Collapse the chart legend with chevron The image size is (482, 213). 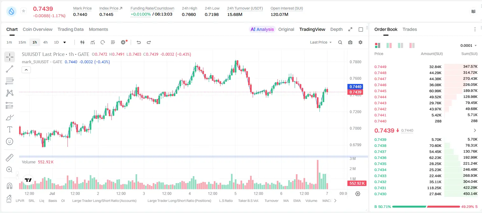click(26, 70)
